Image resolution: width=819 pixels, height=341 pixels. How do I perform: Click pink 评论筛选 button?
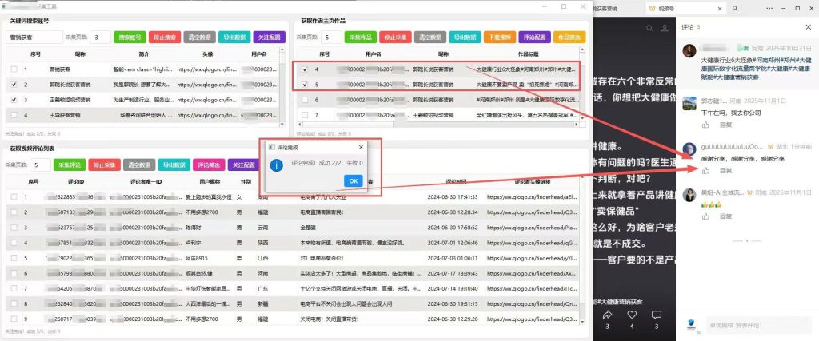pyautogui.click(x=209, y=165)
